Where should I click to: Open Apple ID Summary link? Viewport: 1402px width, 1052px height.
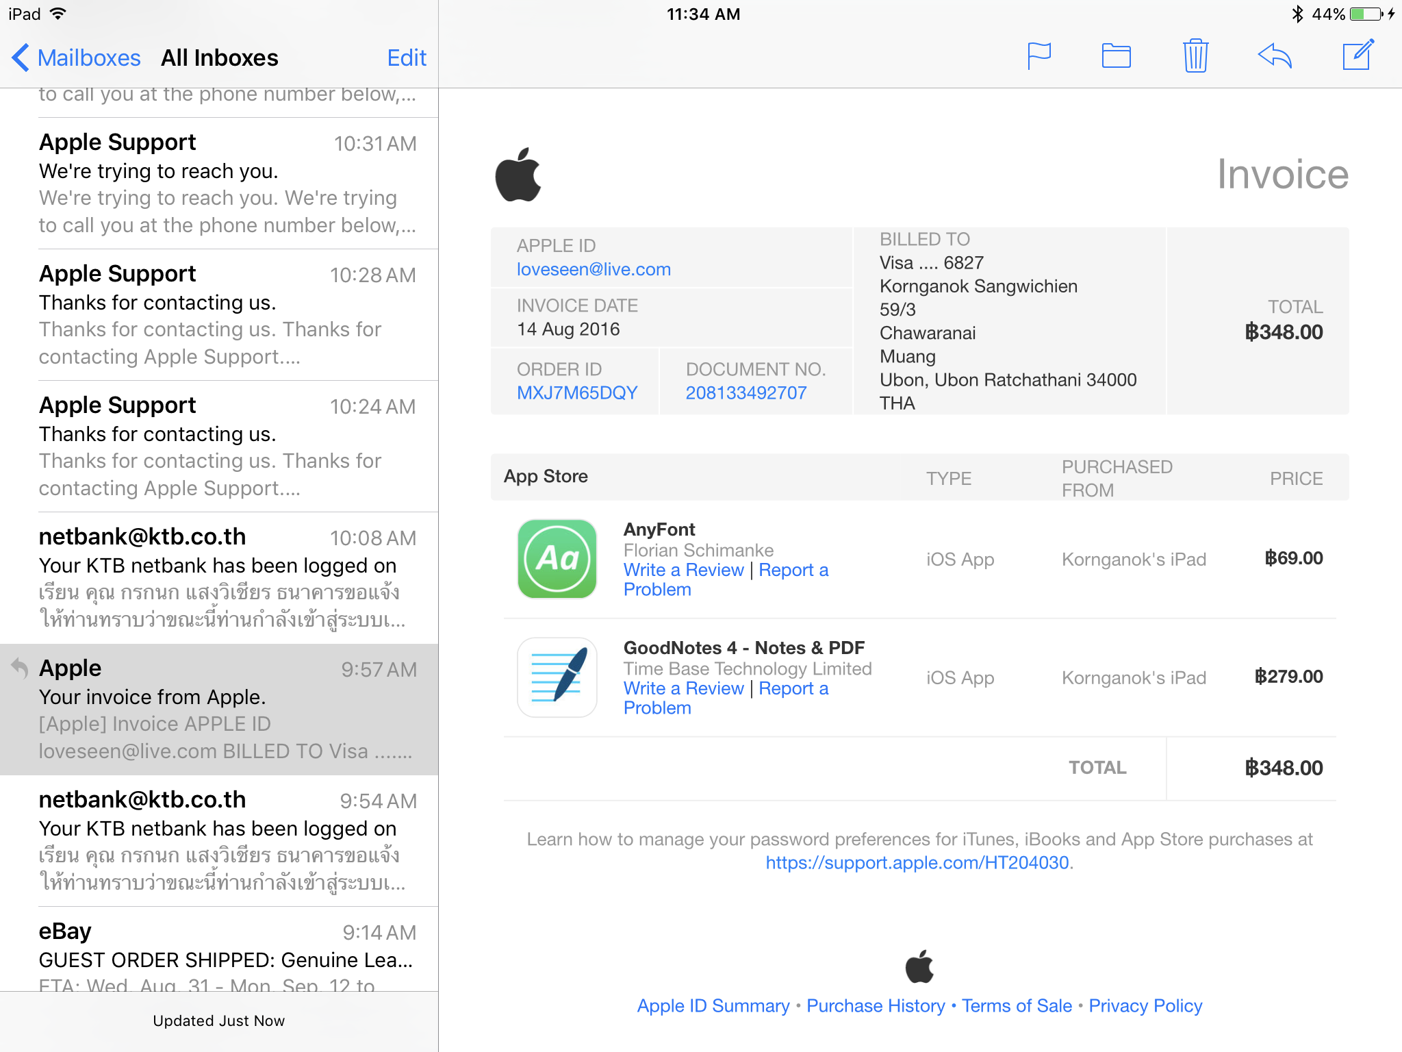pyautogui.click(x=713, y=1005)
